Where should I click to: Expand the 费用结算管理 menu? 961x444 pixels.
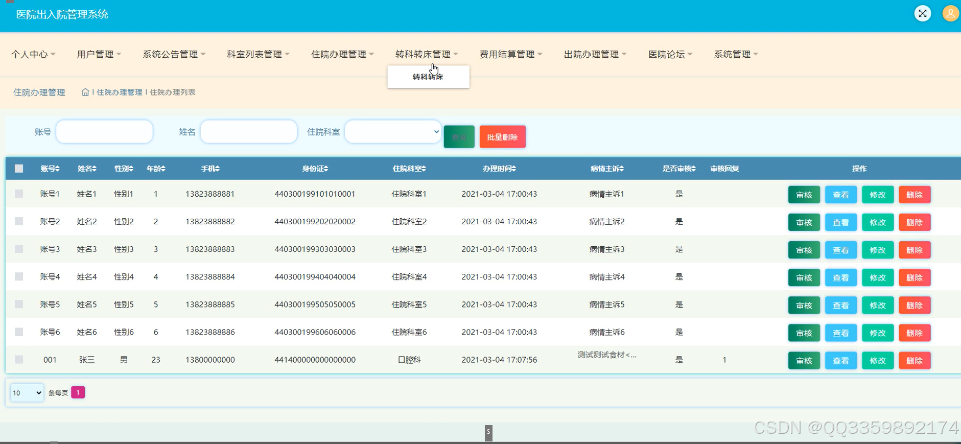coord(511,54)
